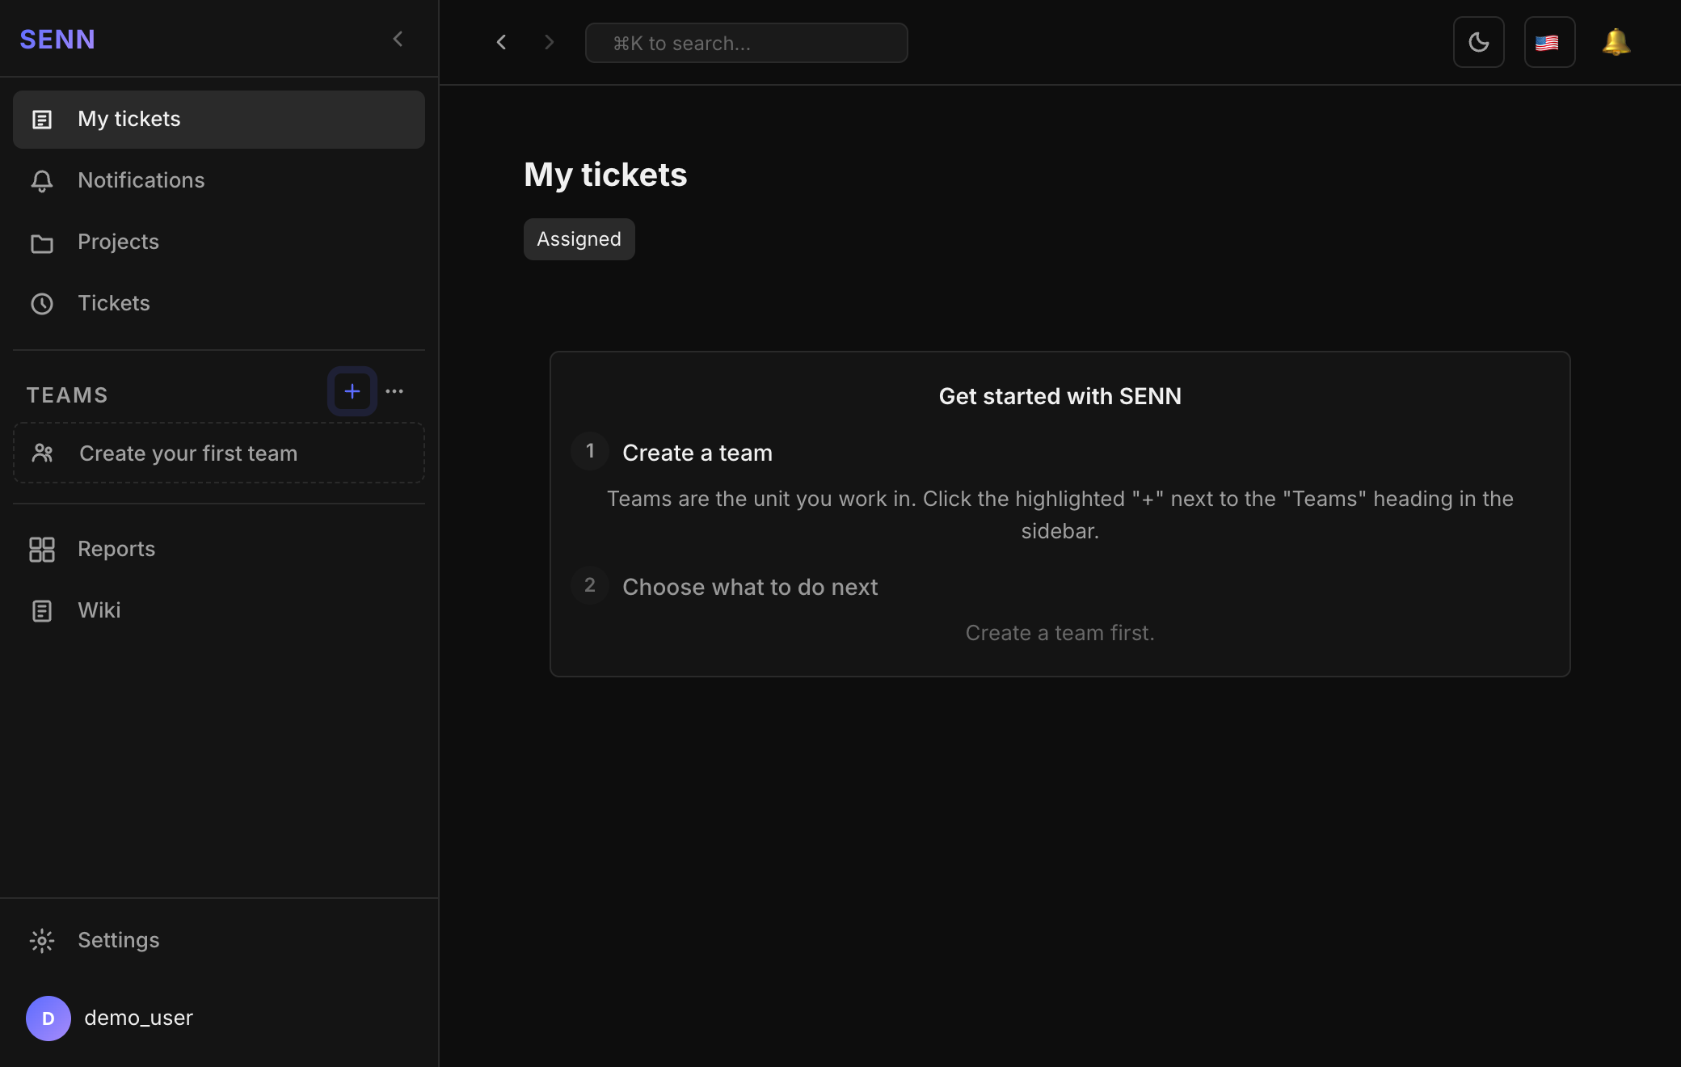Viewport: 1681px width, 1067px height.
Task: Open language selector with US flag
Action: pos(1550,42)
